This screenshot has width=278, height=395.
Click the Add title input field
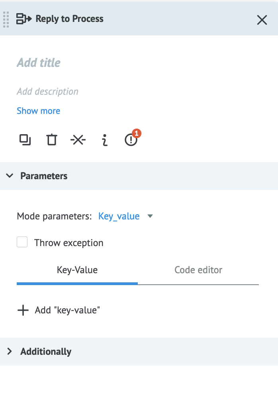pos(39,63)
